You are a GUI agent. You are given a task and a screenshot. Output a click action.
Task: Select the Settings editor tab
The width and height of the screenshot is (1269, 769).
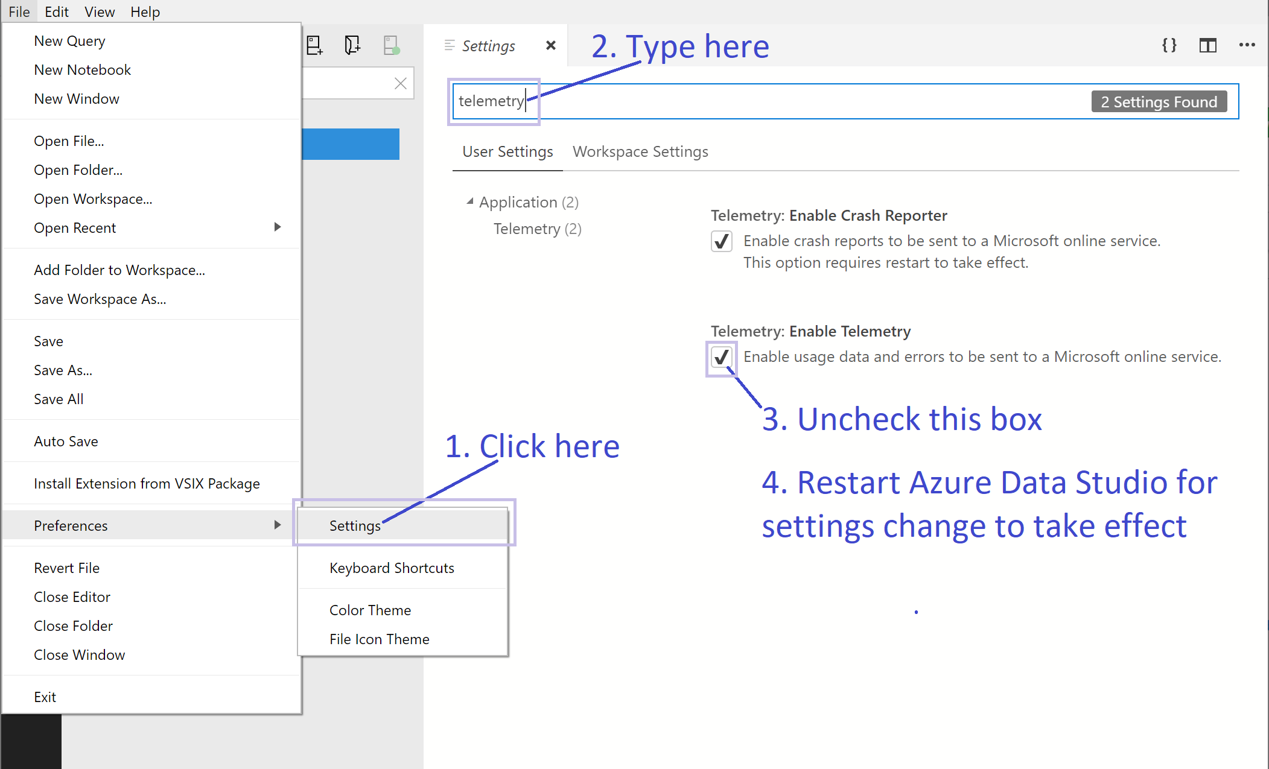click(x=495, y=46)
